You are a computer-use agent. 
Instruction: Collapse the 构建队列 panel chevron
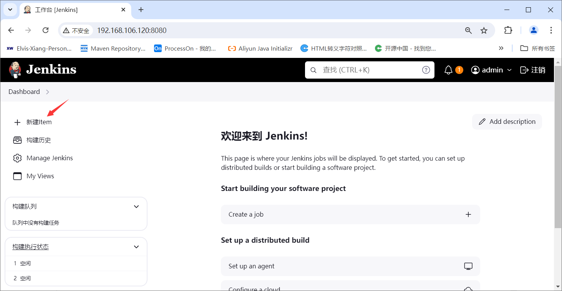click(x=136, y=206)
